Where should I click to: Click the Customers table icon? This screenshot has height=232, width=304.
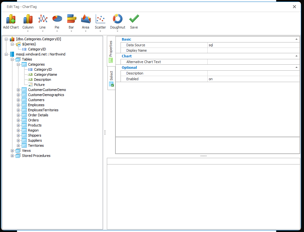(24, 100)
